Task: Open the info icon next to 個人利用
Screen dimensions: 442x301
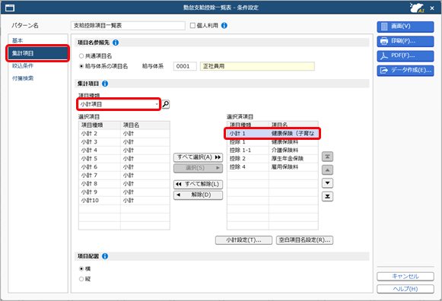Action: click(224, 26)
